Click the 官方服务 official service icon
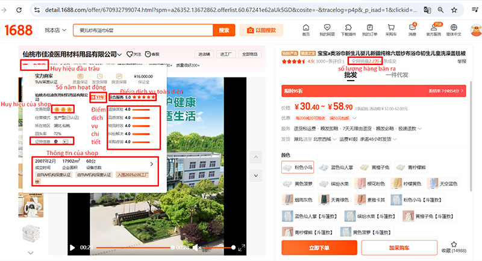This screenshot has height=261, width=482. click(x=433, y=28)
